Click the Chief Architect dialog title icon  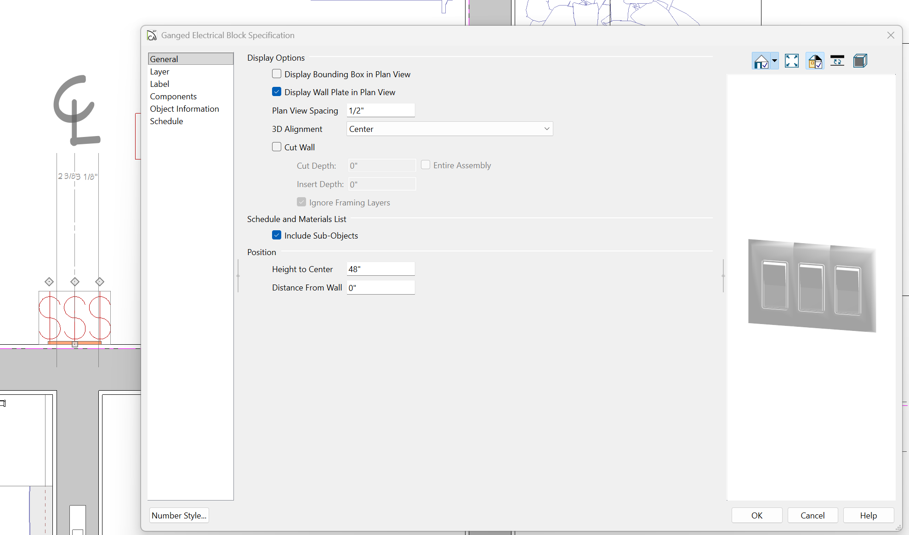152,35
